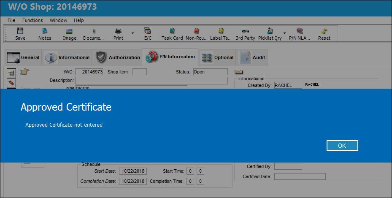Image resolution: width=392 pixels, height=198 pixels.
Task: Click the Certified By input field
Action: click(288, 166)
